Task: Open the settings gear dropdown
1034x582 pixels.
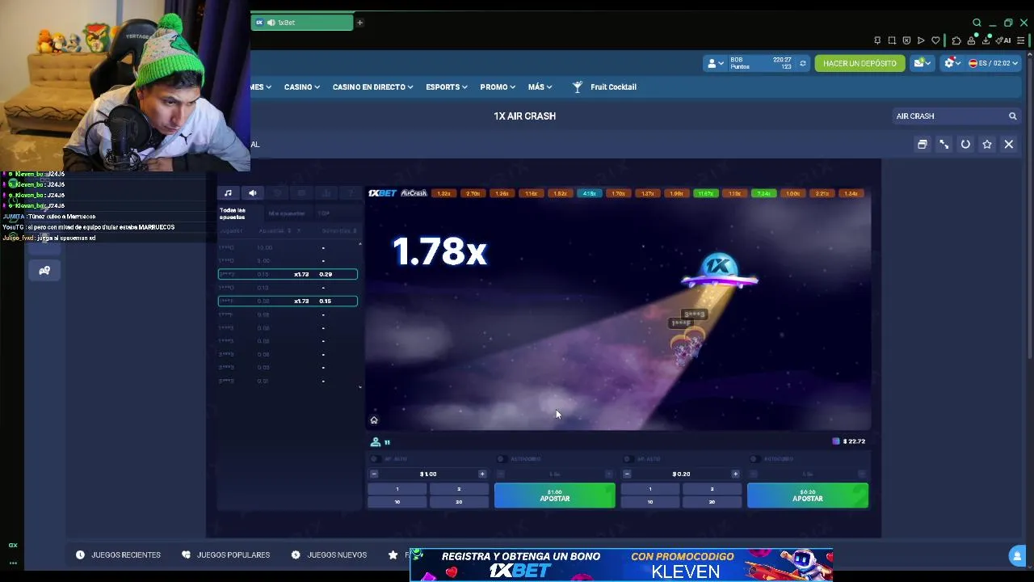Action: tap(952, 63)
